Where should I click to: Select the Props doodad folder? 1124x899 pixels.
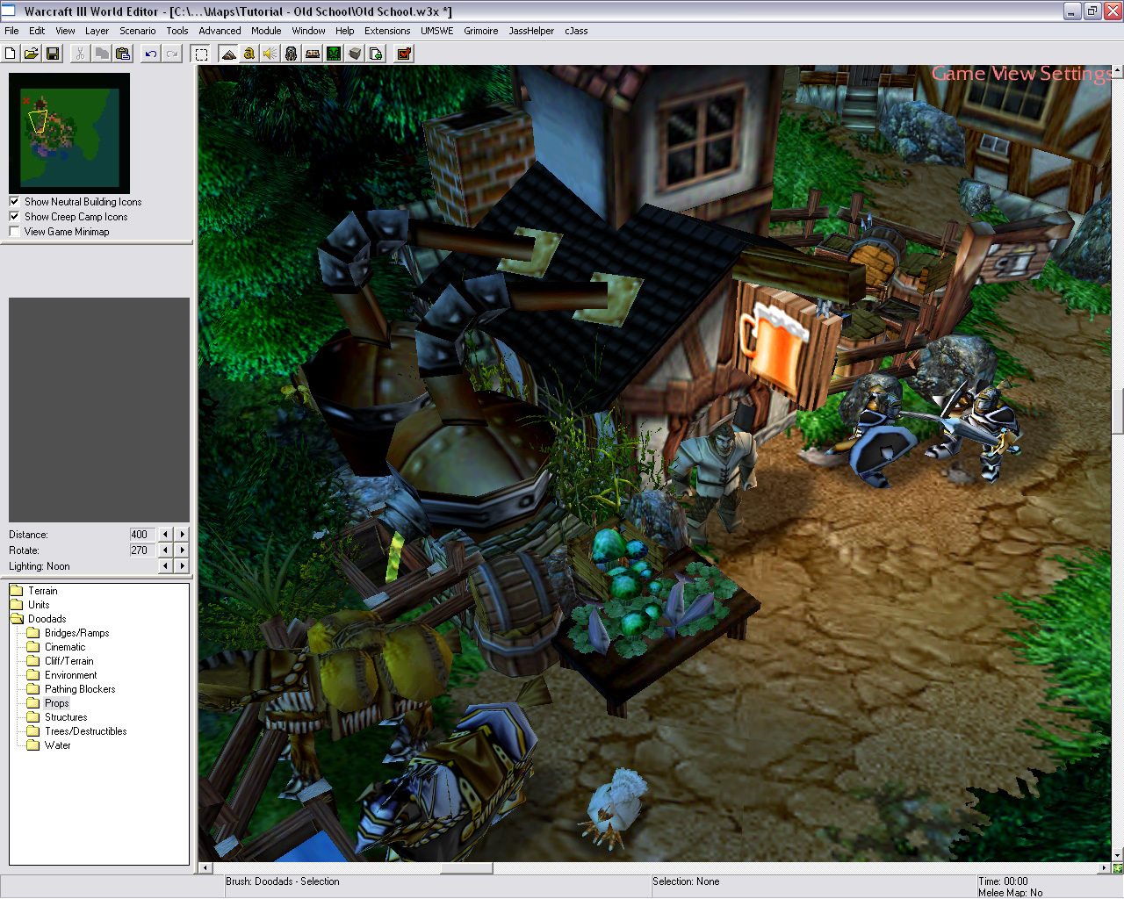click(57, 703)
